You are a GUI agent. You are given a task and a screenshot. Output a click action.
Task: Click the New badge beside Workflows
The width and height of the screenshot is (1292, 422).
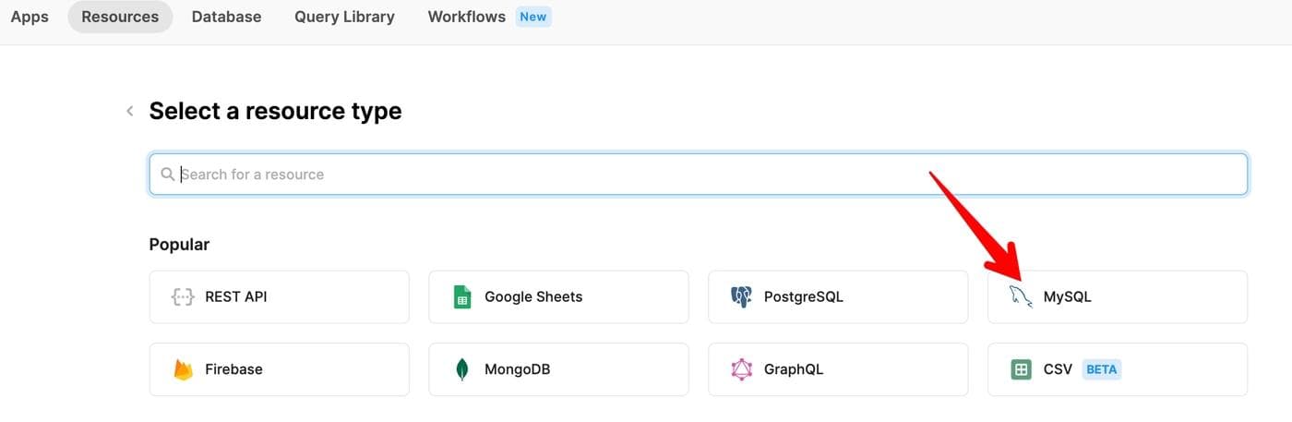point(533,17)
